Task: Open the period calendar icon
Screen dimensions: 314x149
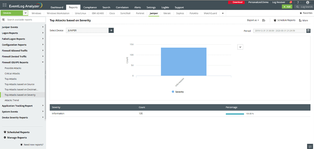Action: coord(308,31)
